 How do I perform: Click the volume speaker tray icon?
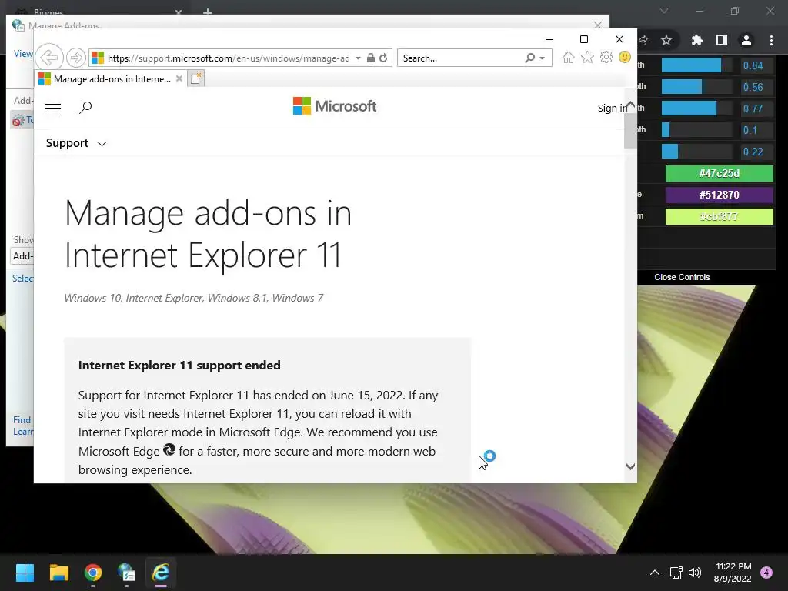(695, 573)
